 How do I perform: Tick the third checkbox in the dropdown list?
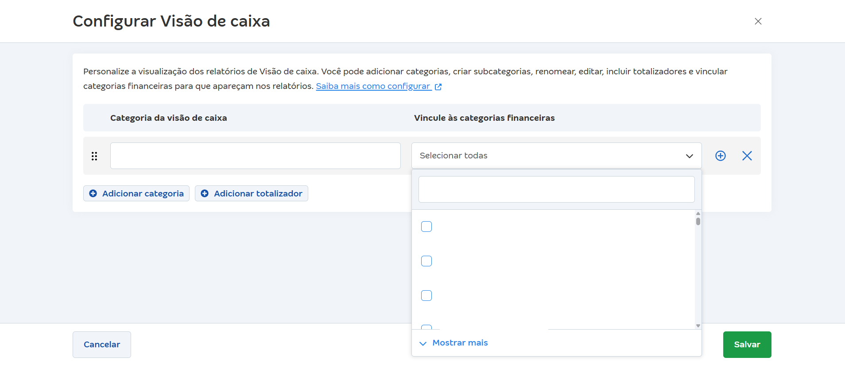coord(426,296)
